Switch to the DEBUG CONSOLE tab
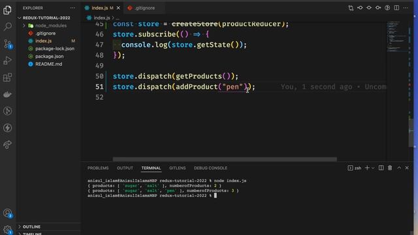 (x=210, y=168)
